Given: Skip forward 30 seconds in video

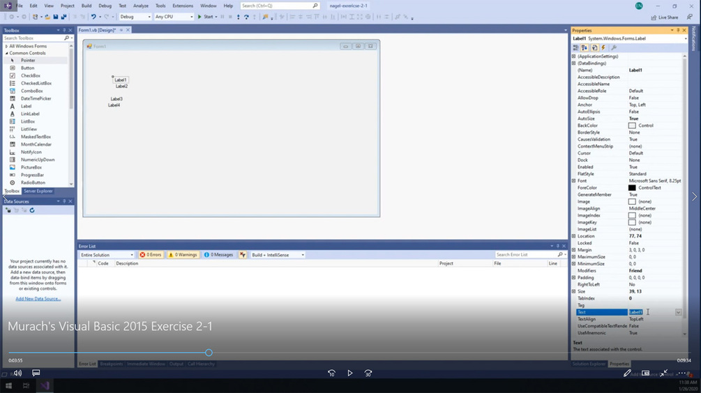Looking at the screenshot, I should coord(368,373).
